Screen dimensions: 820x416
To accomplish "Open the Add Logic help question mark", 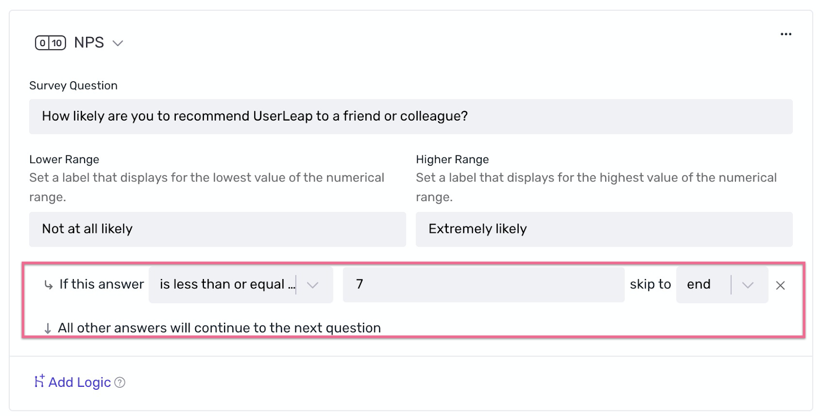I will click(x=120, y=382).
